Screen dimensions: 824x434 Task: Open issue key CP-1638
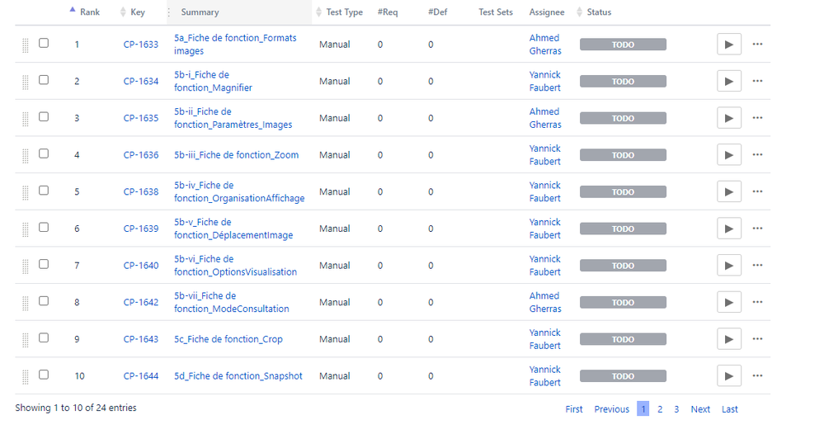(x=141, y=191)
